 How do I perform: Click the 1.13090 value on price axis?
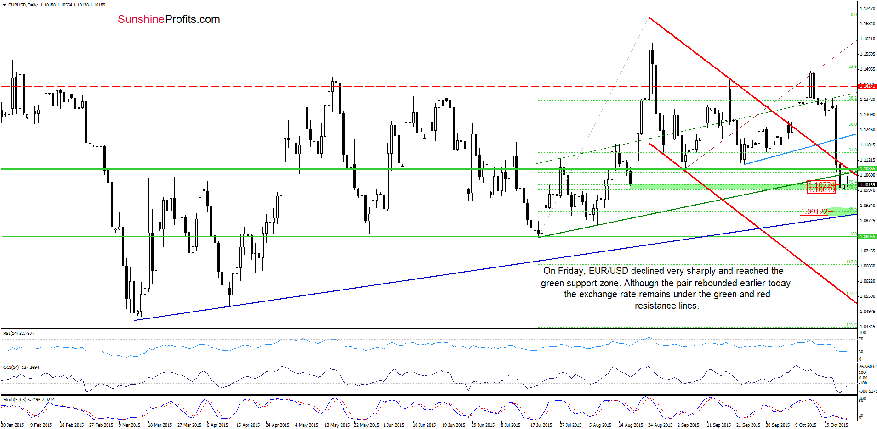867,115
